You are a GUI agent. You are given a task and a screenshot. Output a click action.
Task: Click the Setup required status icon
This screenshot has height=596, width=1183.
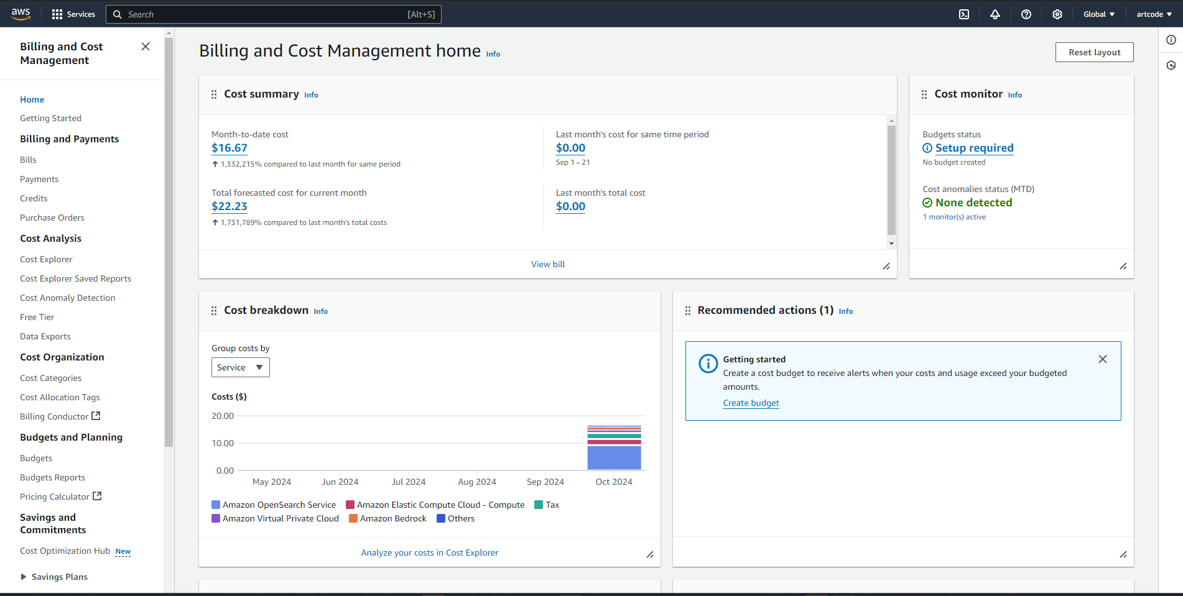927,148
